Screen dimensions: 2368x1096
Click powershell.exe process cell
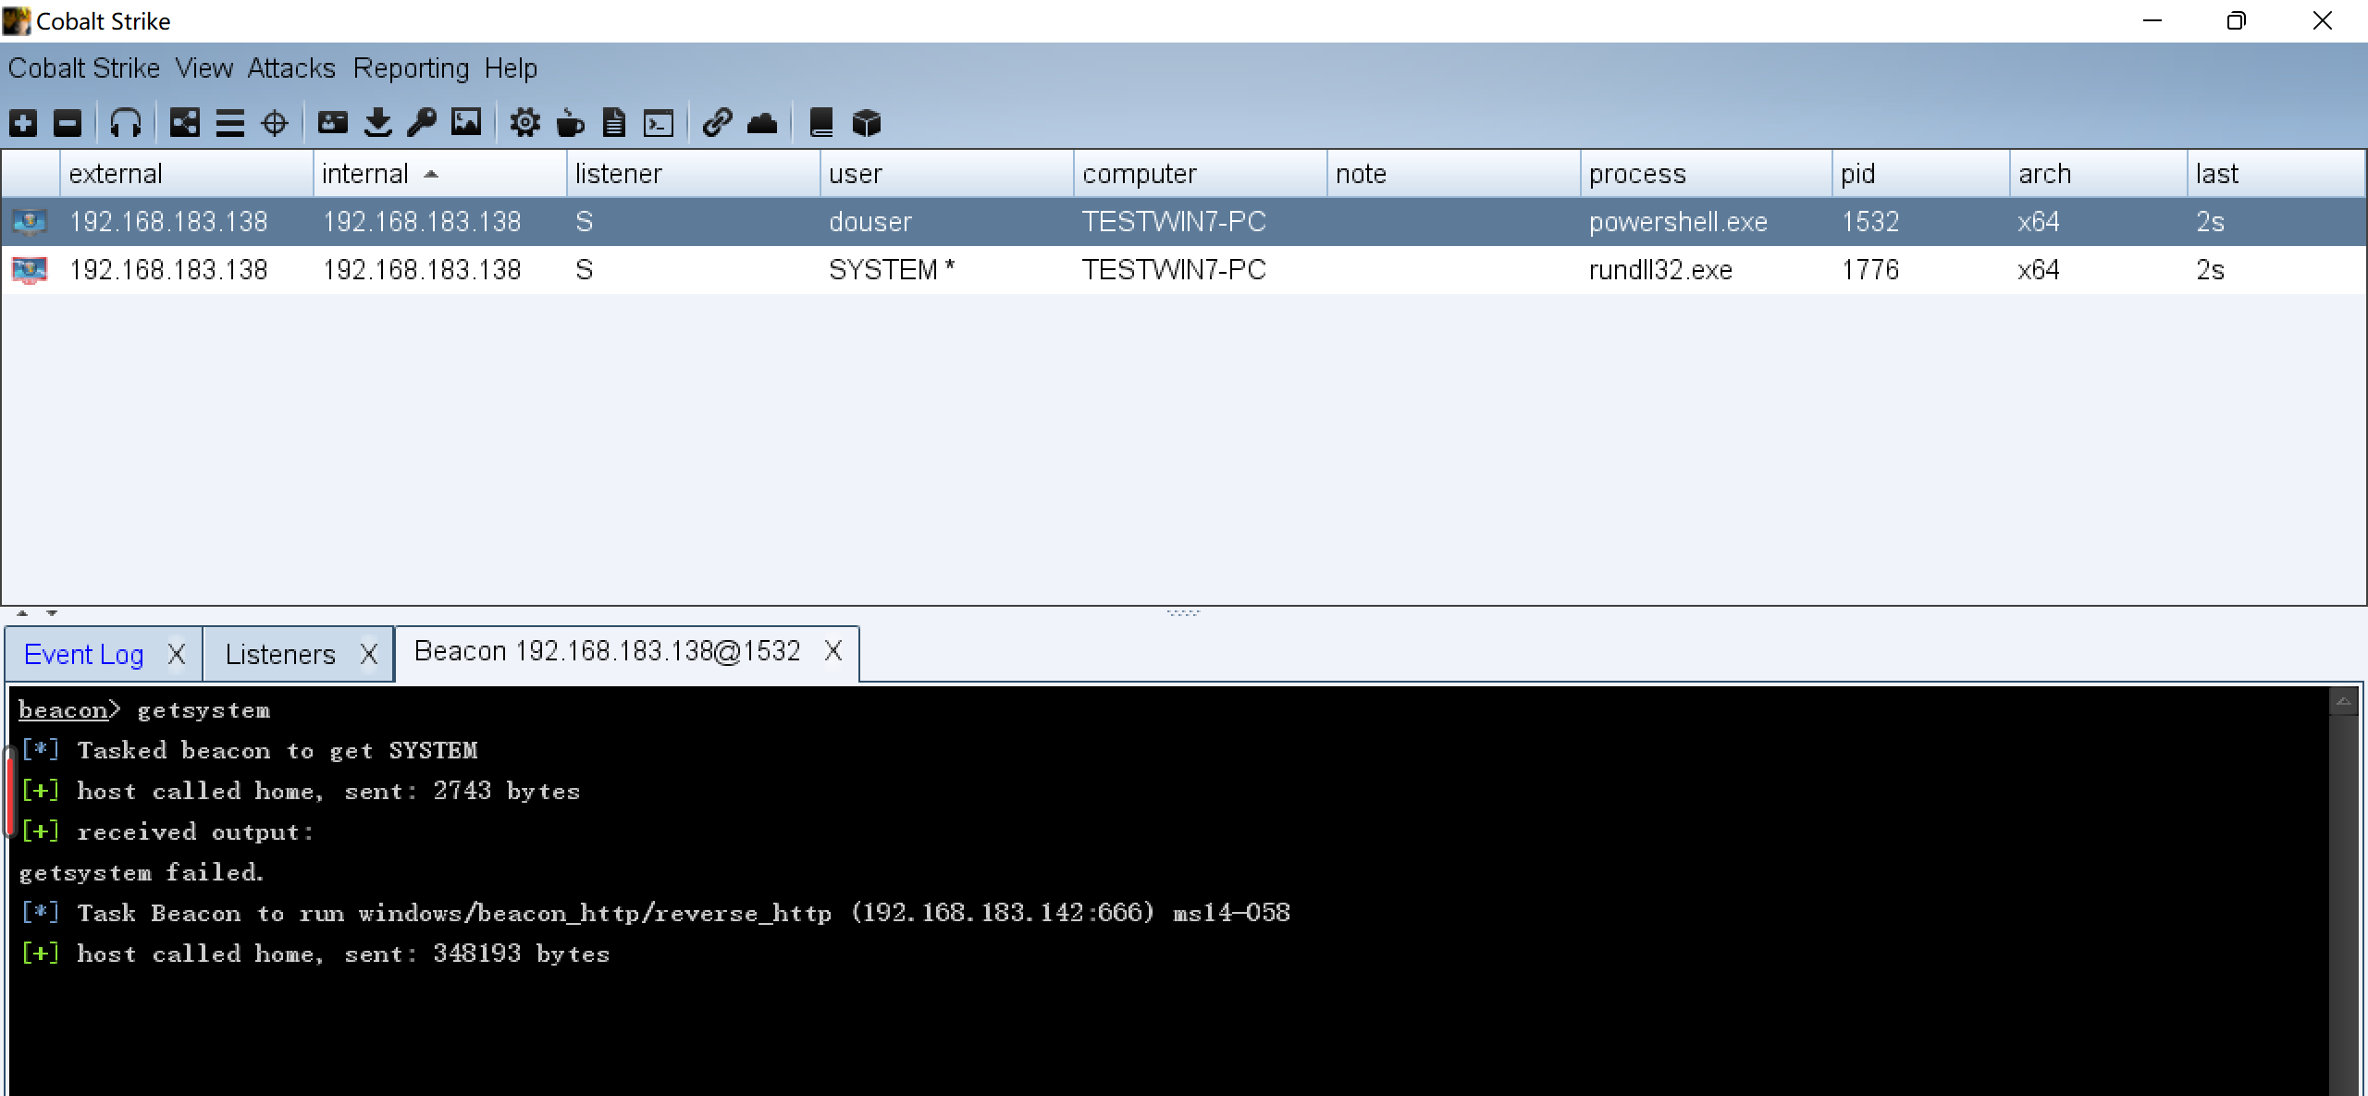(x=1707, y=222)
